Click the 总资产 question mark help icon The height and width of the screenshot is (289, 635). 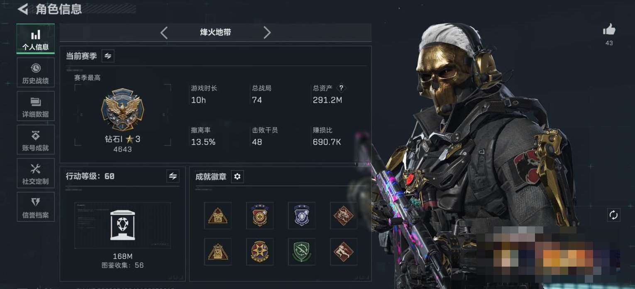[x=341, y=88]
